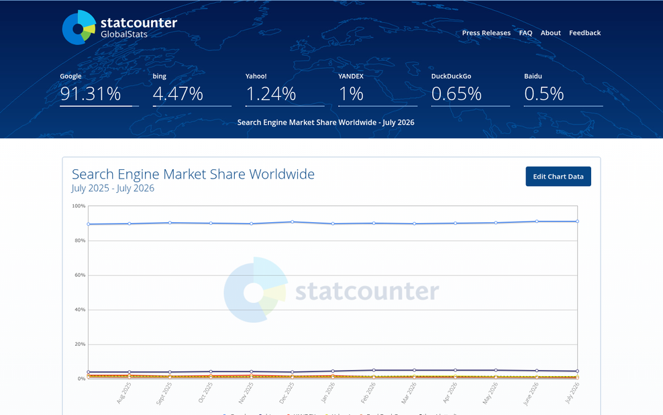The image size is (663, 415).
Task: Select the Google 91.31% stat
Action: [99, 89]
